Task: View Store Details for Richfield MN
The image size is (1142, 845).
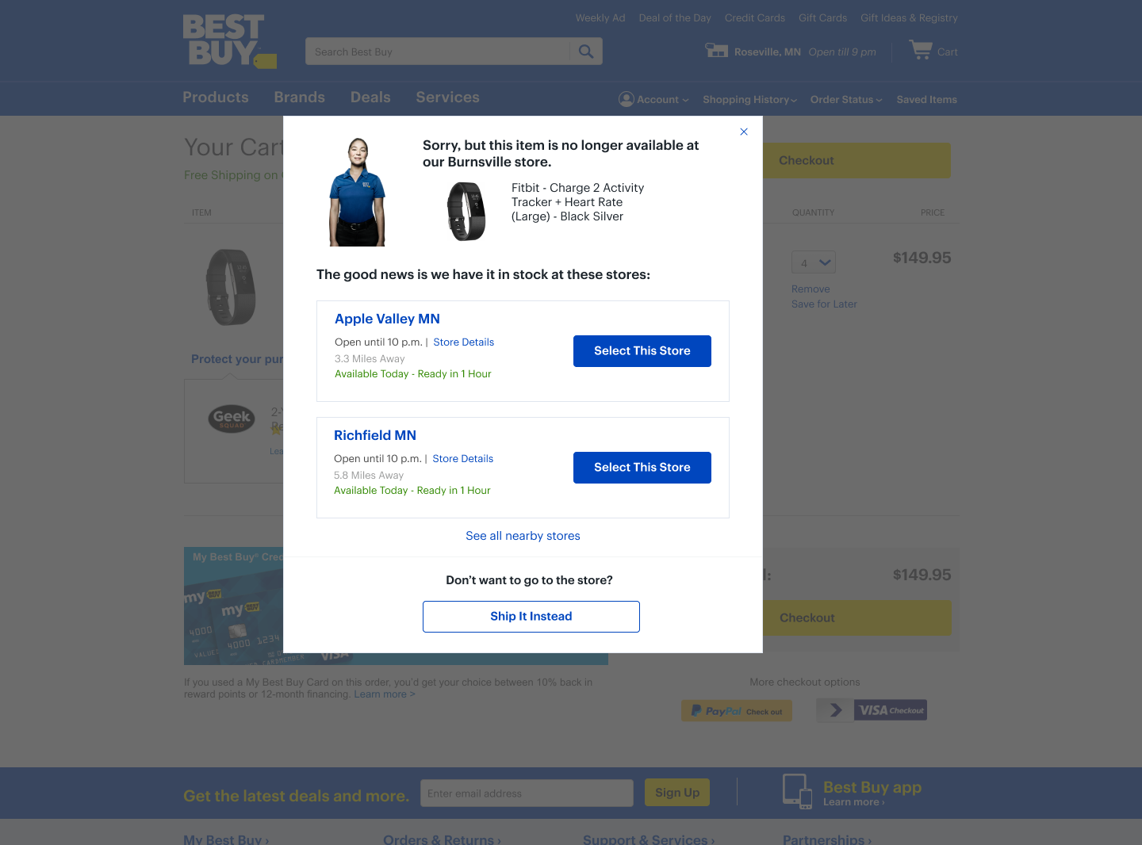Action: pyautogui.click(x=463, y=459)
